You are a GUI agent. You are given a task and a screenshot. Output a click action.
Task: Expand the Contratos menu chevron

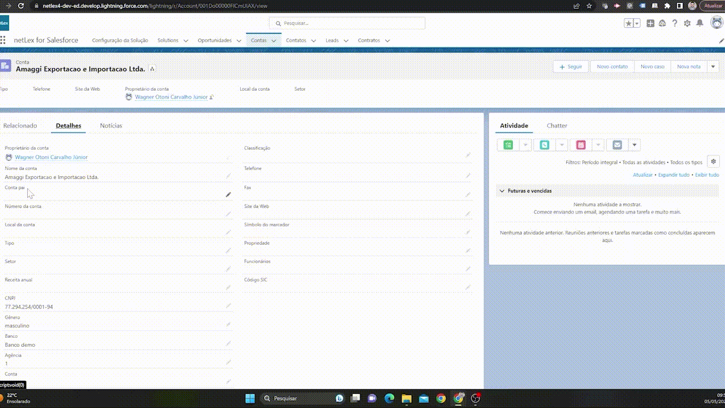387,41
